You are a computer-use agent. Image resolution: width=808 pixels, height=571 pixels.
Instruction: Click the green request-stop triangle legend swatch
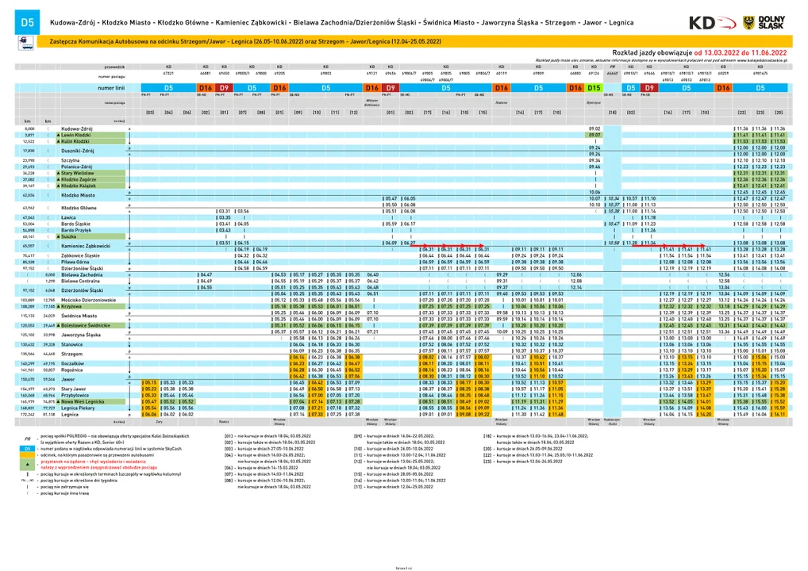click(27, 463)
